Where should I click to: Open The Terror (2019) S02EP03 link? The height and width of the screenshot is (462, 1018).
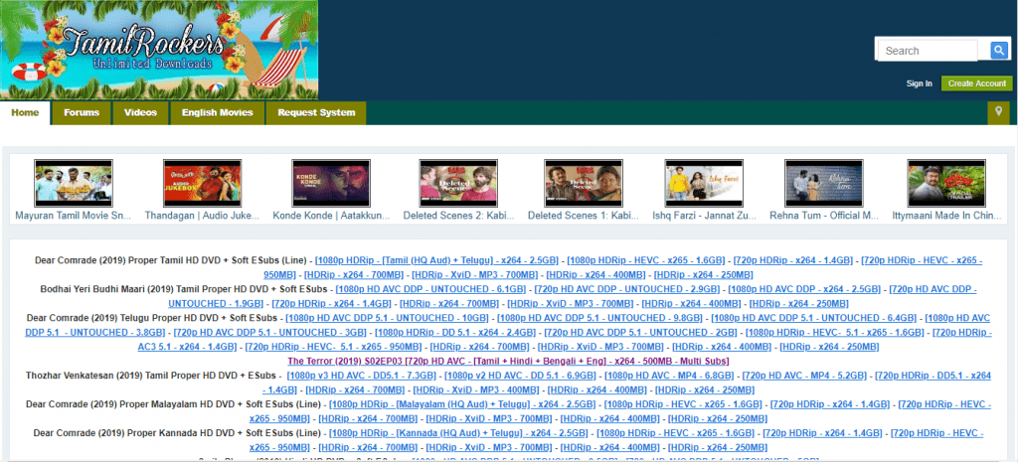pos(508,361)
